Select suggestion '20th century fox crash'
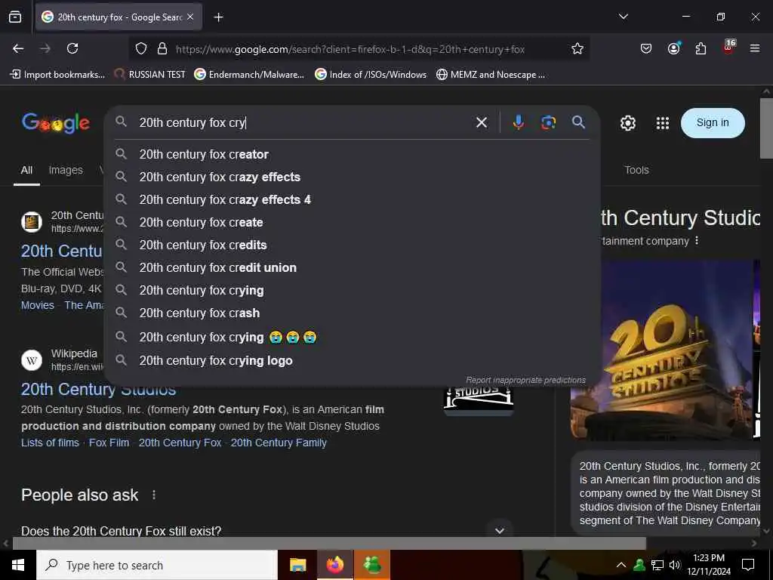The height and width of the screenshot is (580, 773). [352, 313]
